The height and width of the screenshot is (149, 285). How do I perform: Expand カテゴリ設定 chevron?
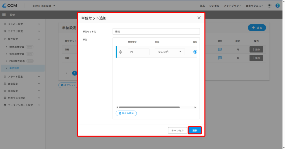pos(39,31)
